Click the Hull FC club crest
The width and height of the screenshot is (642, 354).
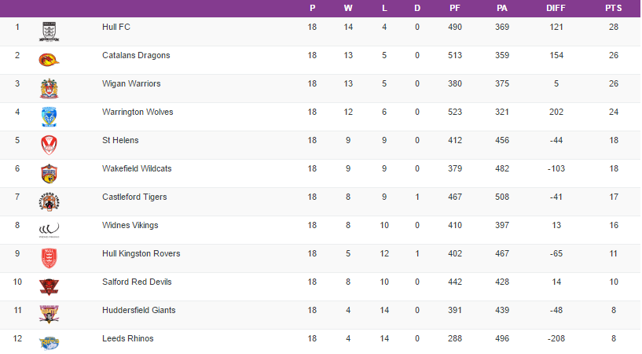point(49,31)
